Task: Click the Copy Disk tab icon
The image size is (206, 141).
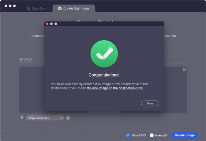Action: coord(28,8)
